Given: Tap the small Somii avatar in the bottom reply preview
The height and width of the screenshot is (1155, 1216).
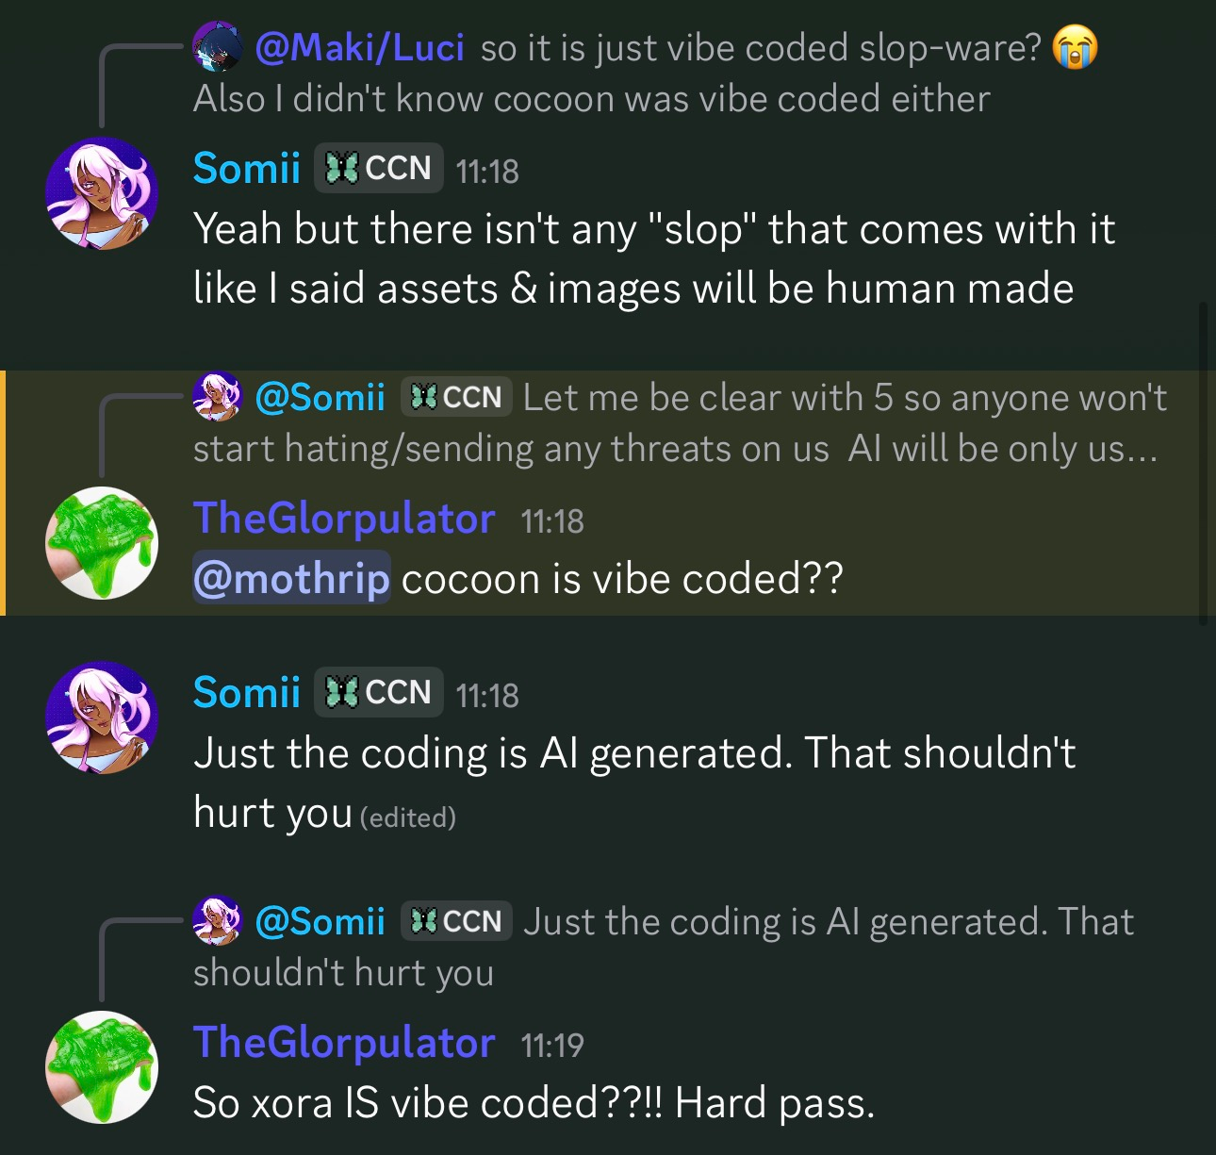Looking at the screenshot, I should (218, 920).
